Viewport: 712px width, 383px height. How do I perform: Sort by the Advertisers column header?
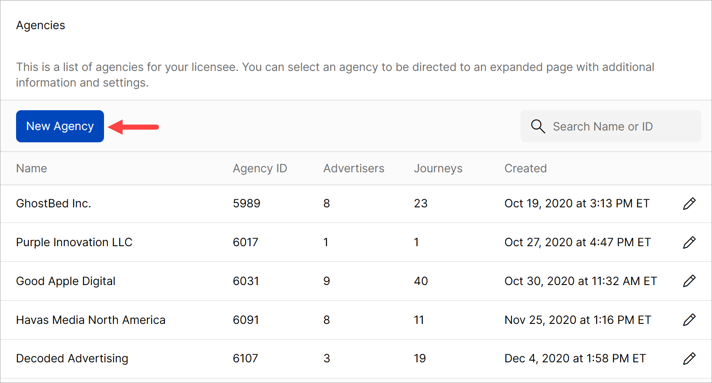pos(353,168)
